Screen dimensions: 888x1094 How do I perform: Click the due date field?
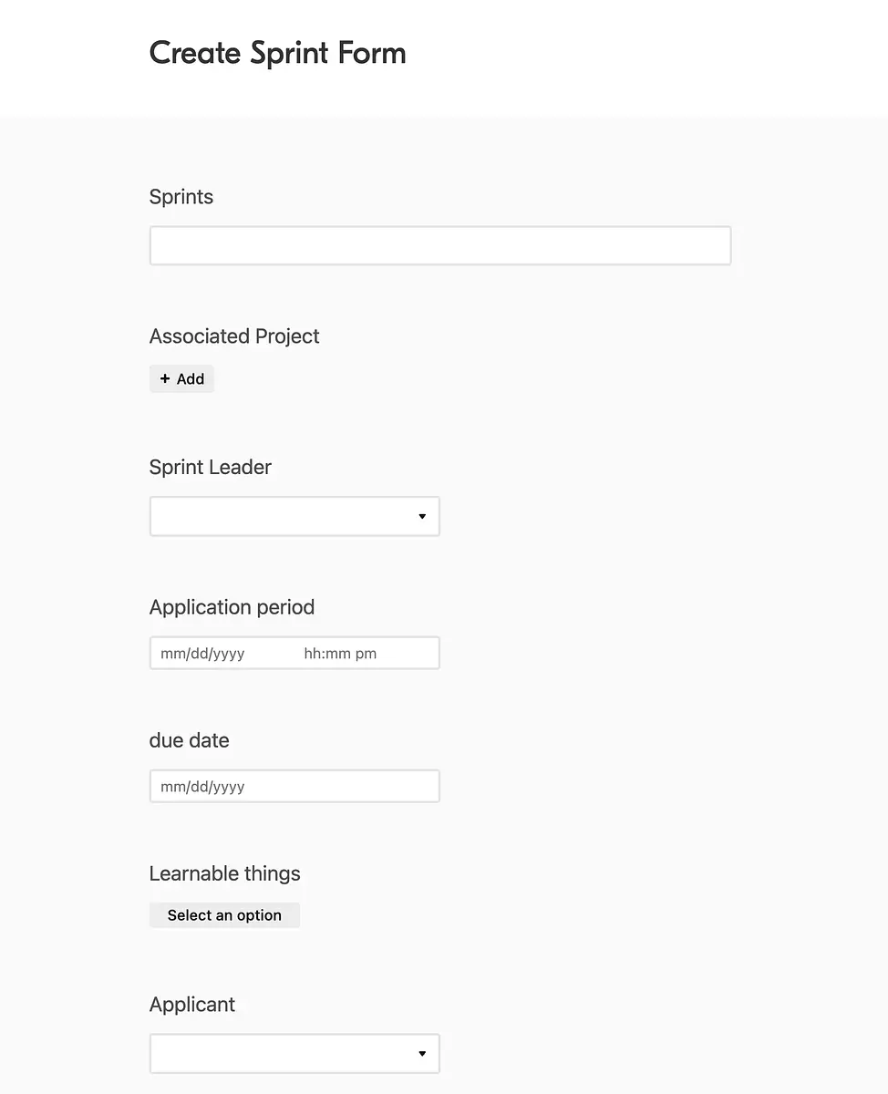pyautogui.click(x=294, y=787)
